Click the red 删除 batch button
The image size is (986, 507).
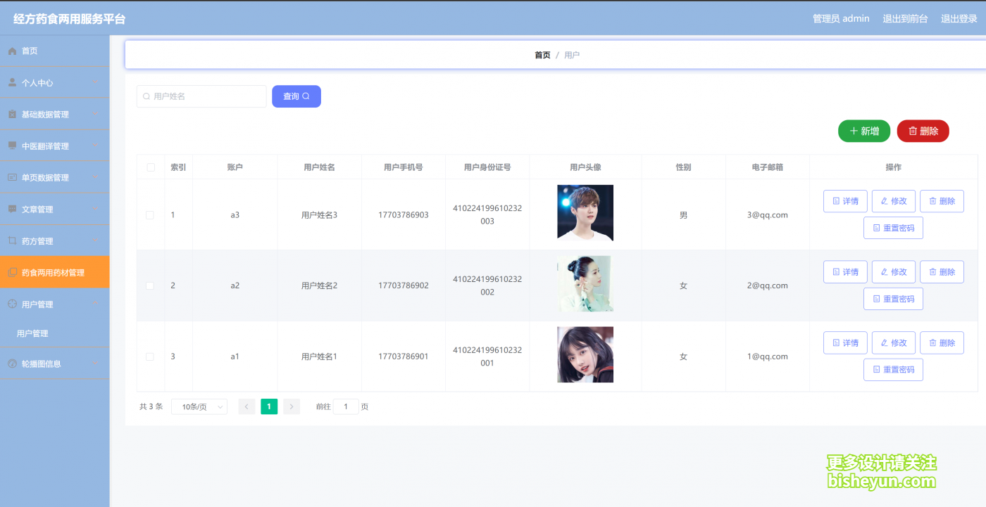click(923, 131)
